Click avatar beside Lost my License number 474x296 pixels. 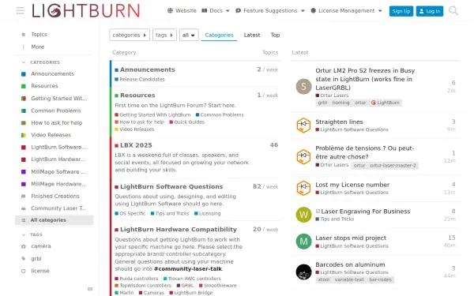(303, 188)
